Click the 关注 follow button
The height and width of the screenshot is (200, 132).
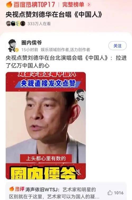coord(117,46)
